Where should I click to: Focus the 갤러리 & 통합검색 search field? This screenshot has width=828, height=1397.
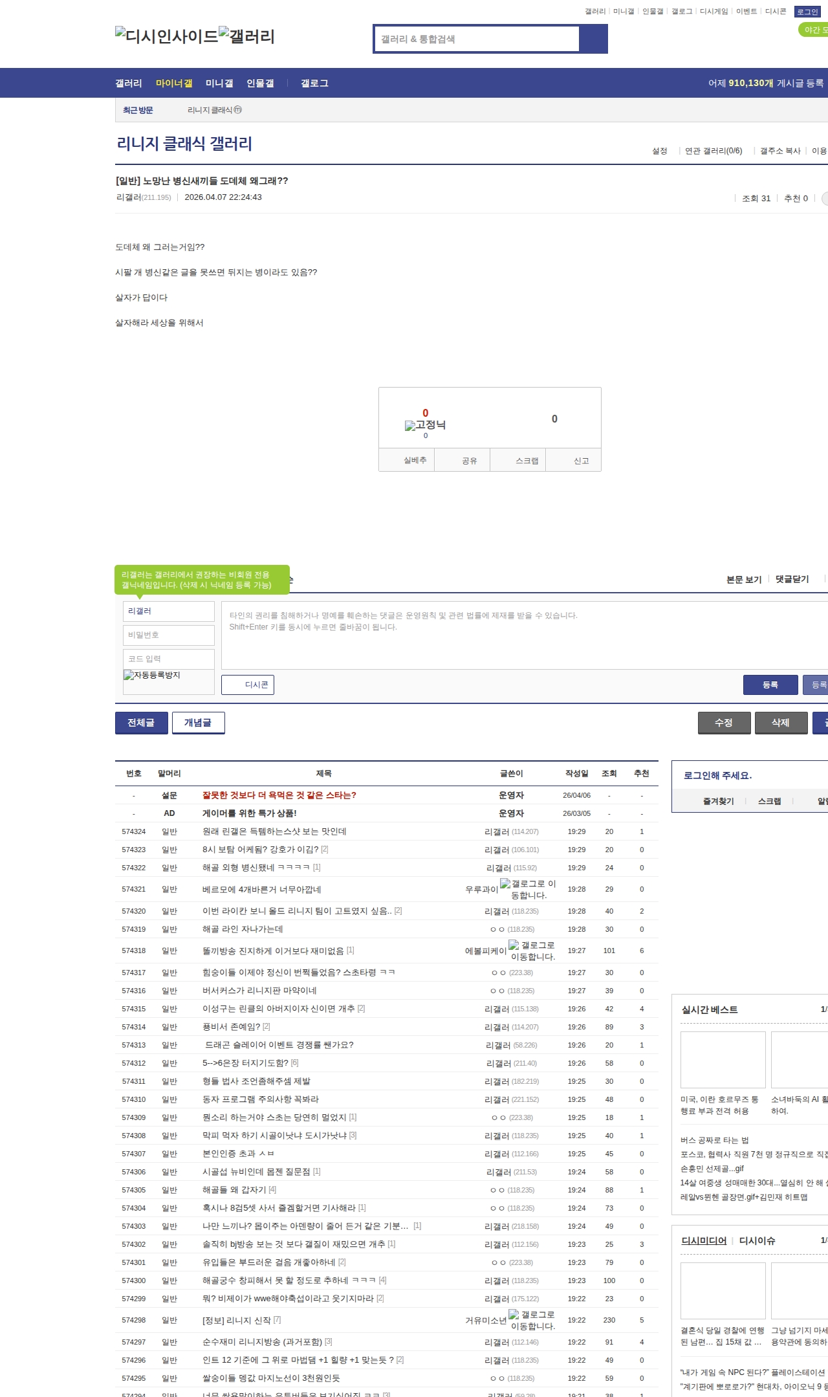pos(477,39)
